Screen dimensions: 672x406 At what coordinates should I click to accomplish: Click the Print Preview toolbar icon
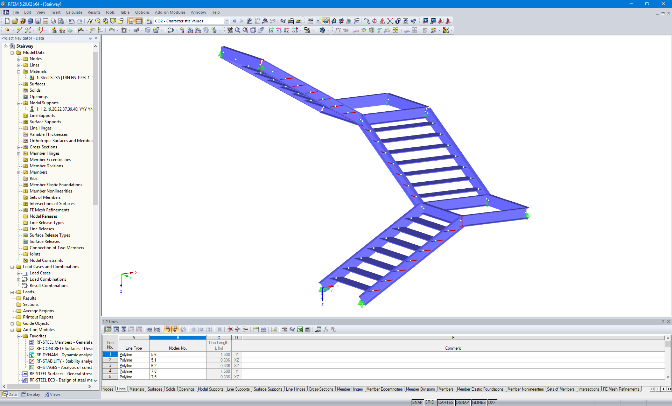tap(61, 21)
